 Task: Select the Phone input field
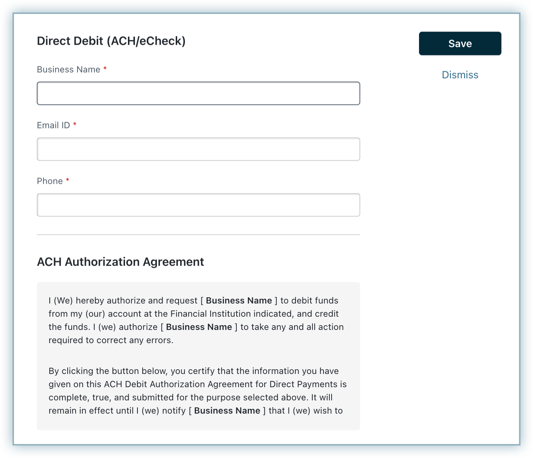click(x=198, y=205)
